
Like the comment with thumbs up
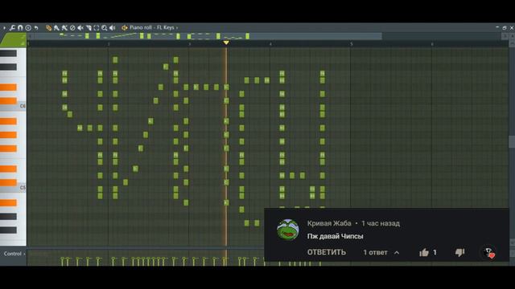(424, 252)
